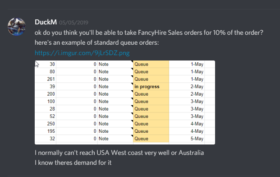Click the yellow Queue cell beside 1-May, row 80
Image resolution: width=280 pixels, height=177 pixels.
151,72
